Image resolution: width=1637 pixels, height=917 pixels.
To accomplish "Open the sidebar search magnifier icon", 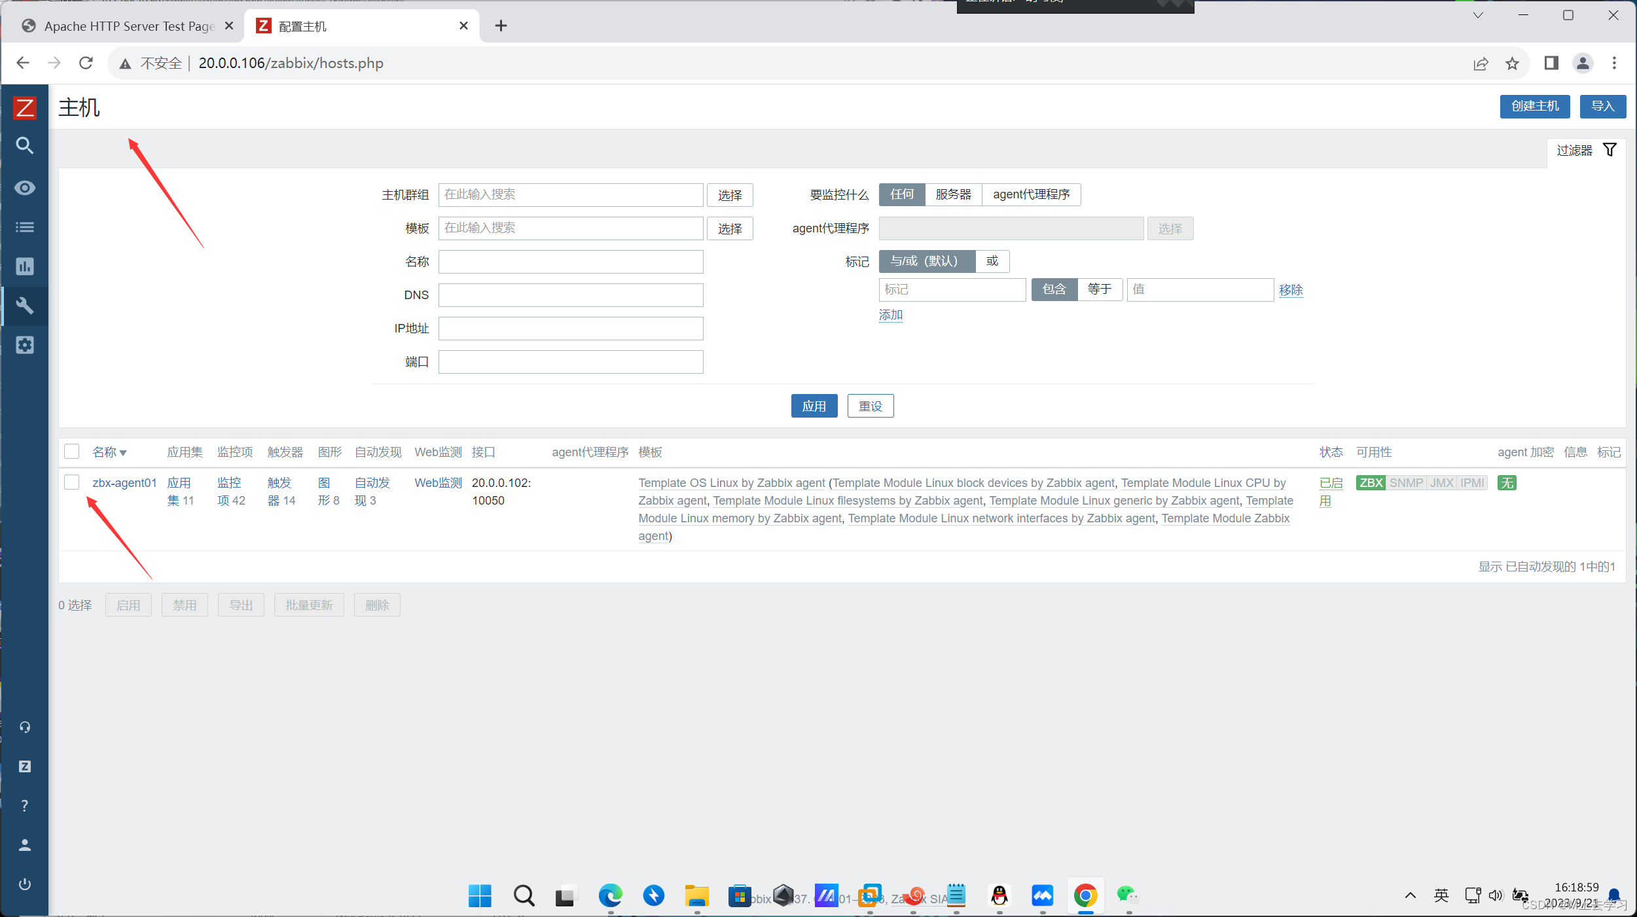I will click(25, 145).
